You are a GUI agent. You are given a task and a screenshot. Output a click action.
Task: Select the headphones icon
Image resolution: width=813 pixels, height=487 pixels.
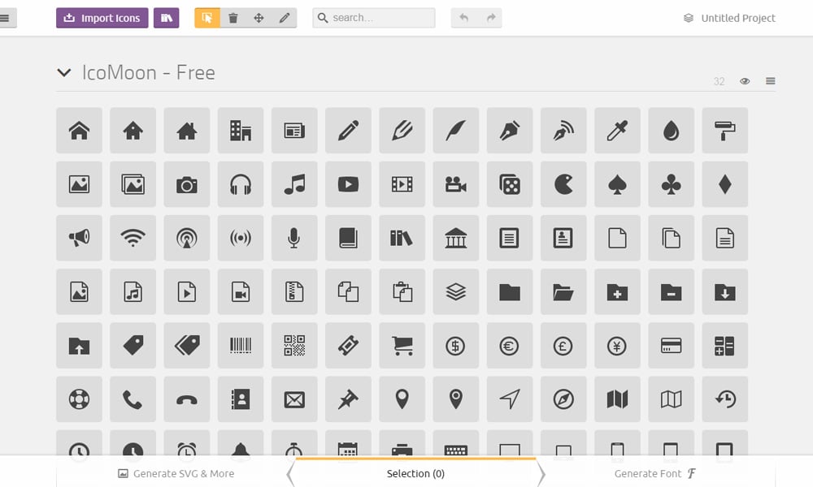pos(241,184)
